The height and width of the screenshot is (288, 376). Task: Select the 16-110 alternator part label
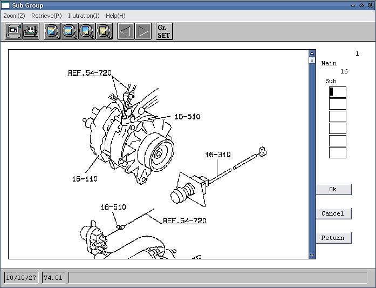pos(85,179)
